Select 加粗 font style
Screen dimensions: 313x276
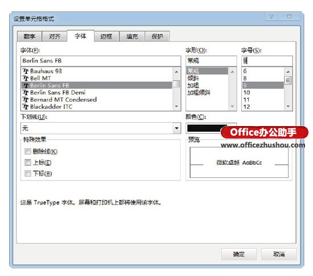[x=207, y=85]
